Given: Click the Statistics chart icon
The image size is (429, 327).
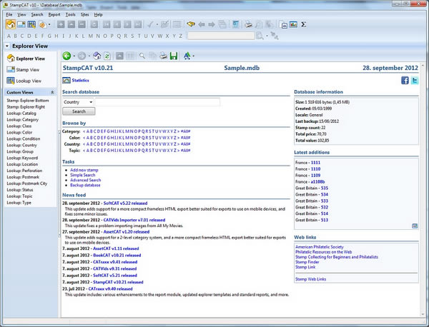Looking at the screenshot, I should pos(66,81).
